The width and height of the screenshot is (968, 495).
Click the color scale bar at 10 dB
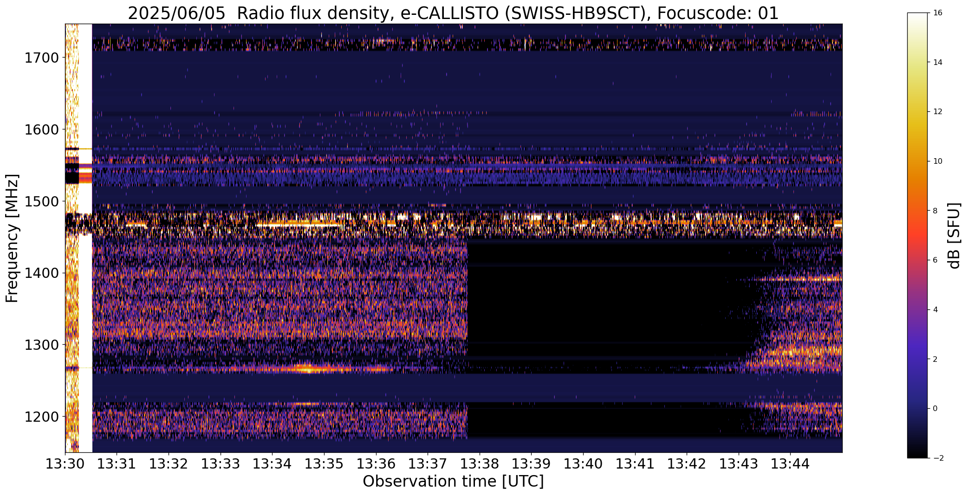click(x=917, y=161)
